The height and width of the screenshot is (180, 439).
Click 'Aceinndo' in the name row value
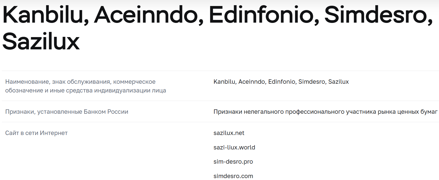tap(252, 82)
